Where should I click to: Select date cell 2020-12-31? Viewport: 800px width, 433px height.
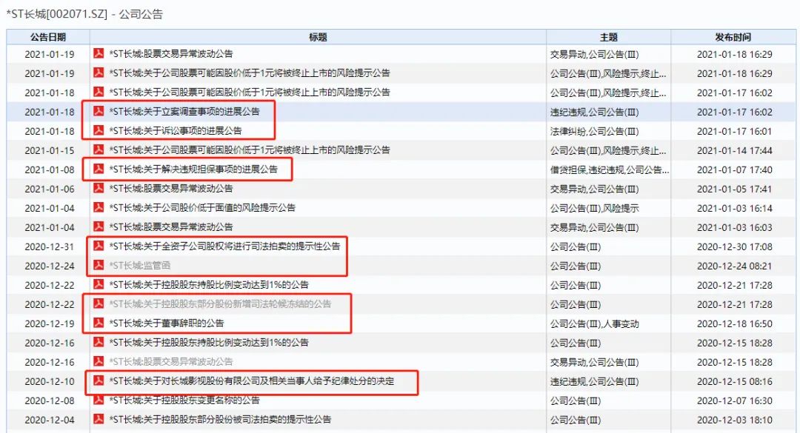coord(50,246)
